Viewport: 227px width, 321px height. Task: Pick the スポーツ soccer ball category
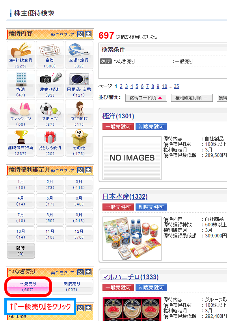tap(50, 113)
